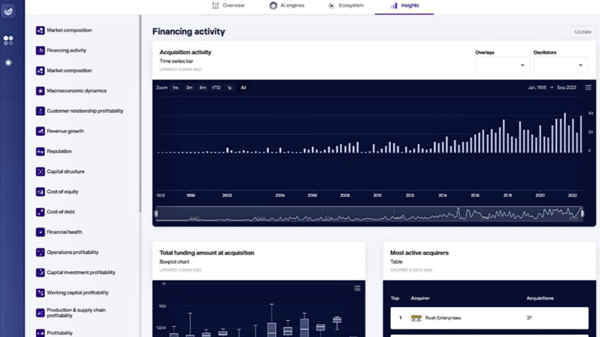Click the Rush Enterprises acquirer row
The image size is (600, 337).
click(x=489, y=318)
